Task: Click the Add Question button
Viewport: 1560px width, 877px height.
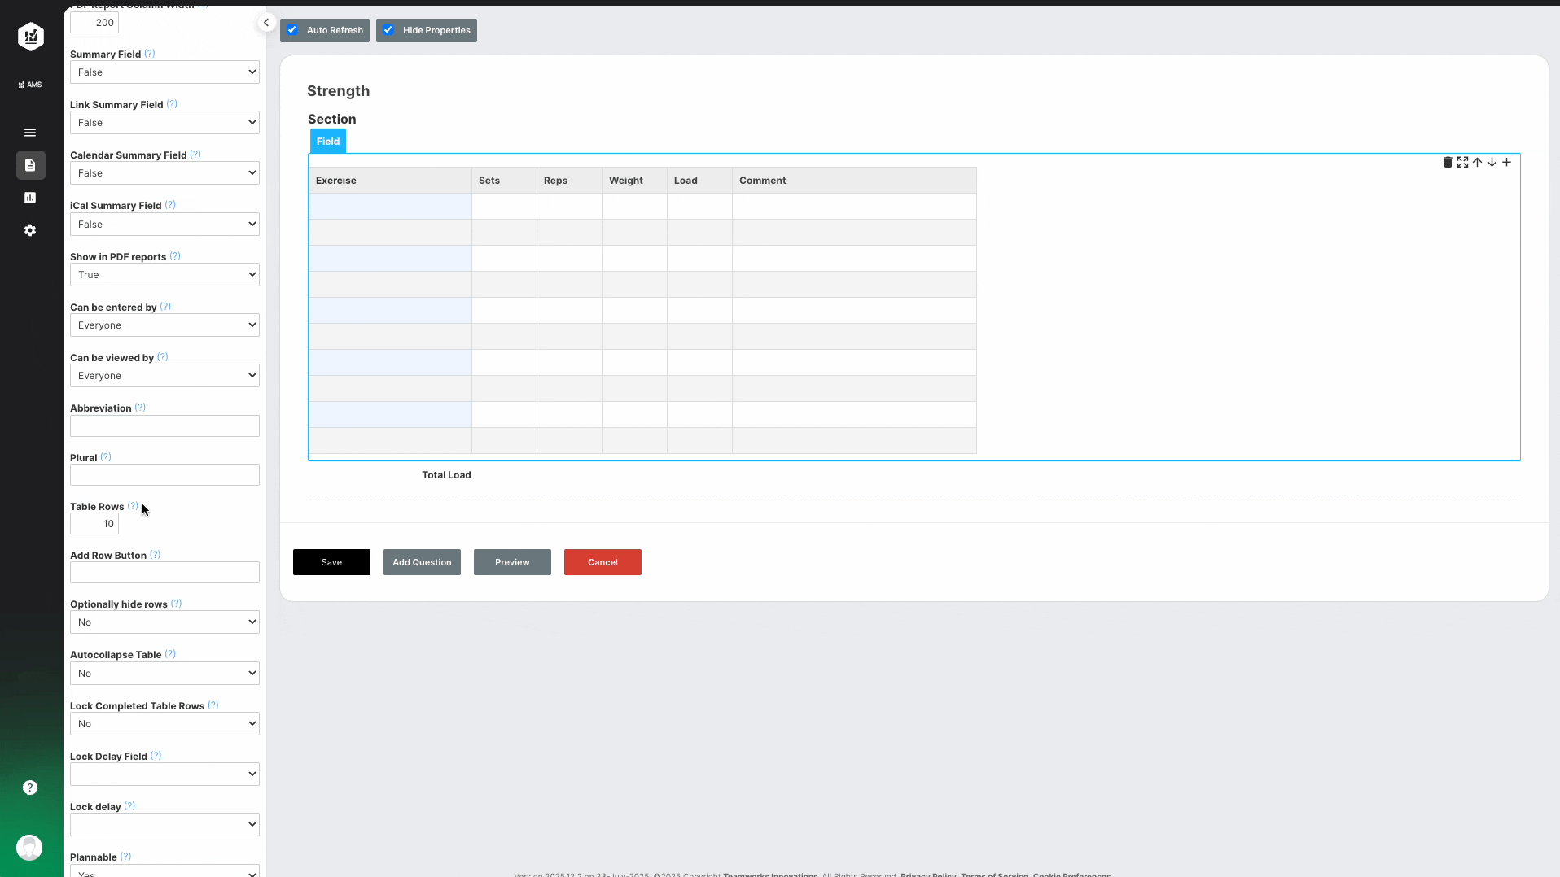Action: 422,562
